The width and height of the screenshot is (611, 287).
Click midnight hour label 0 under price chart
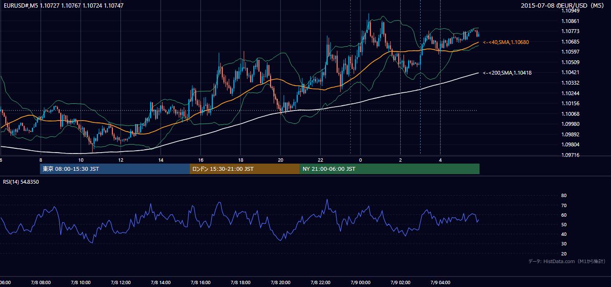360,160
